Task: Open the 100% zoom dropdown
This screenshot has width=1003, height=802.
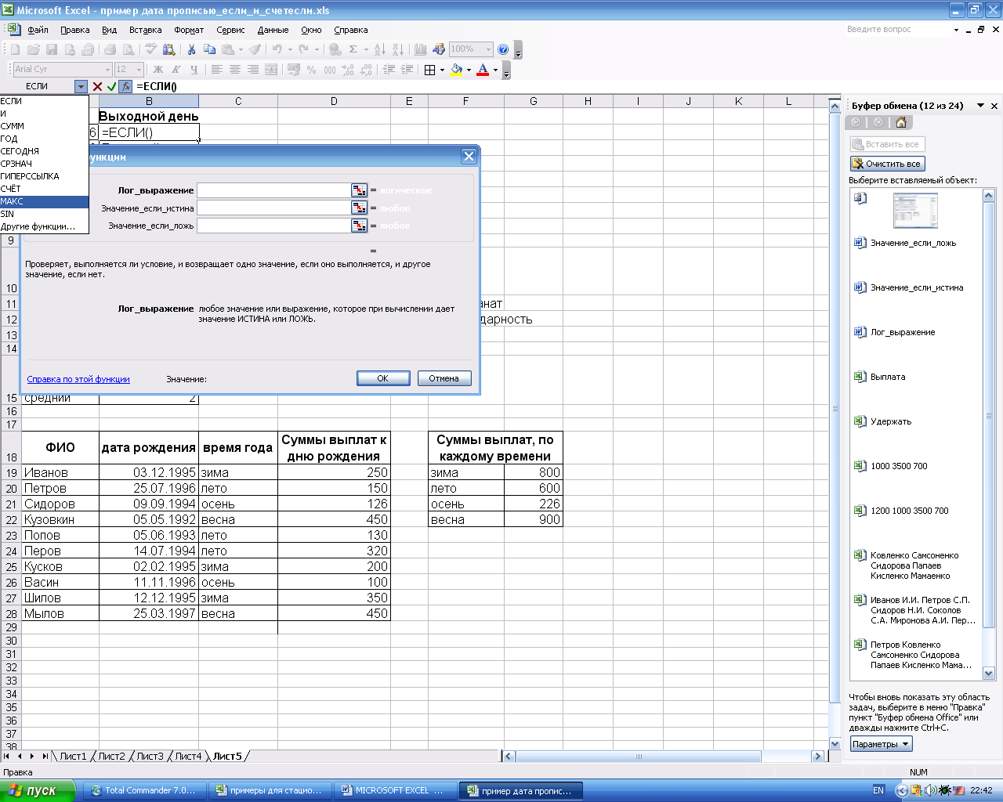Action: [x=488, y=49]
